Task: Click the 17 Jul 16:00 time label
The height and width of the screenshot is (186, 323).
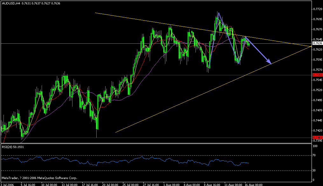Action: point(90,184)
